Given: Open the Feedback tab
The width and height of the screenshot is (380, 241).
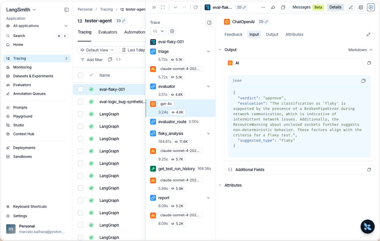Looking at the screenshot, I should click(233, 34).
